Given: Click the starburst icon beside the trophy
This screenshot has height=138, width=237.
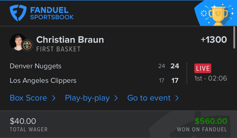Looking at the screenshot, I should tap(204, 13).
